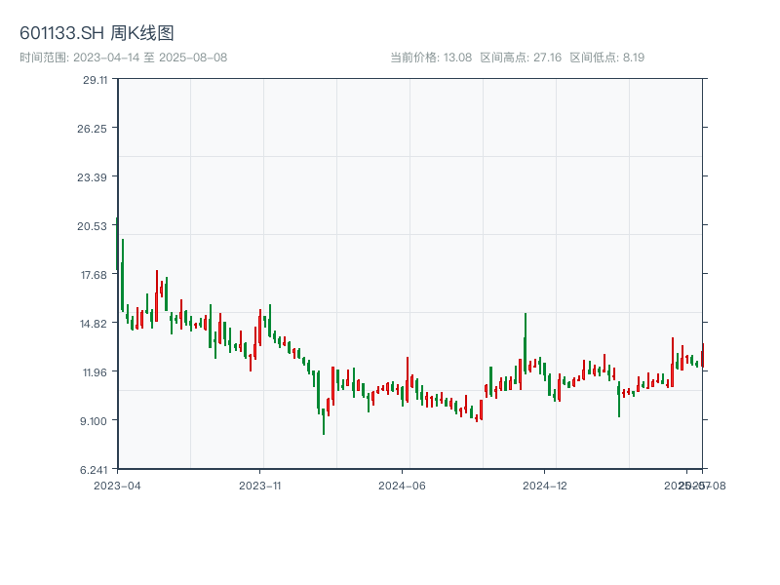Select the 时间范围 date range text
This screenshot has height=585, width=780.
[123, 58]
